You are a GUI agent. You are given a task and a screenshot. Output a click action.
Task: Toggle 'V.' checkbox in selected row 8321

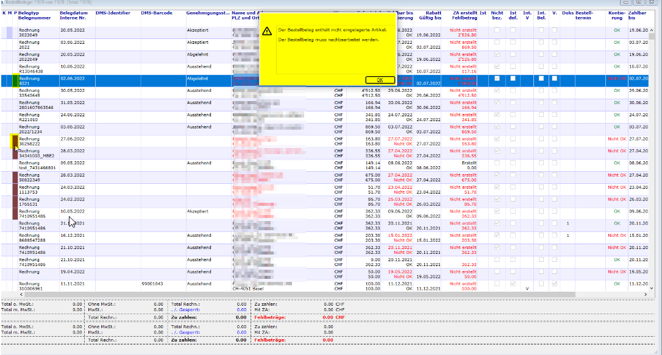tap(554, 79)
